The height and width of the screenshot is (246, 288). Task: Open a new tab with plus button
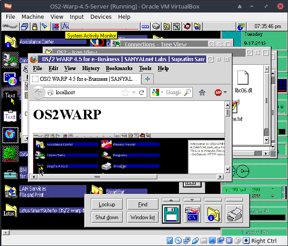[x=148, y=79]
